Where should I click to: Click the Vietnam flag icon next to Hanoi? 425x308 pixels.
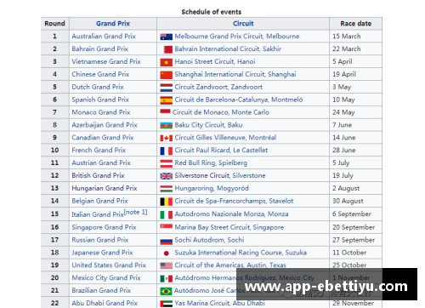[166, 62]
